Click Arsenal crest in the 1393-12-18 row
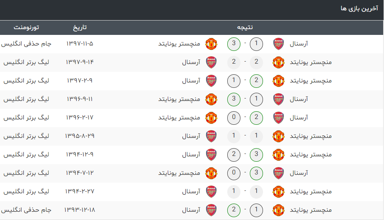 pyautogui.click(x=211, y=210)
